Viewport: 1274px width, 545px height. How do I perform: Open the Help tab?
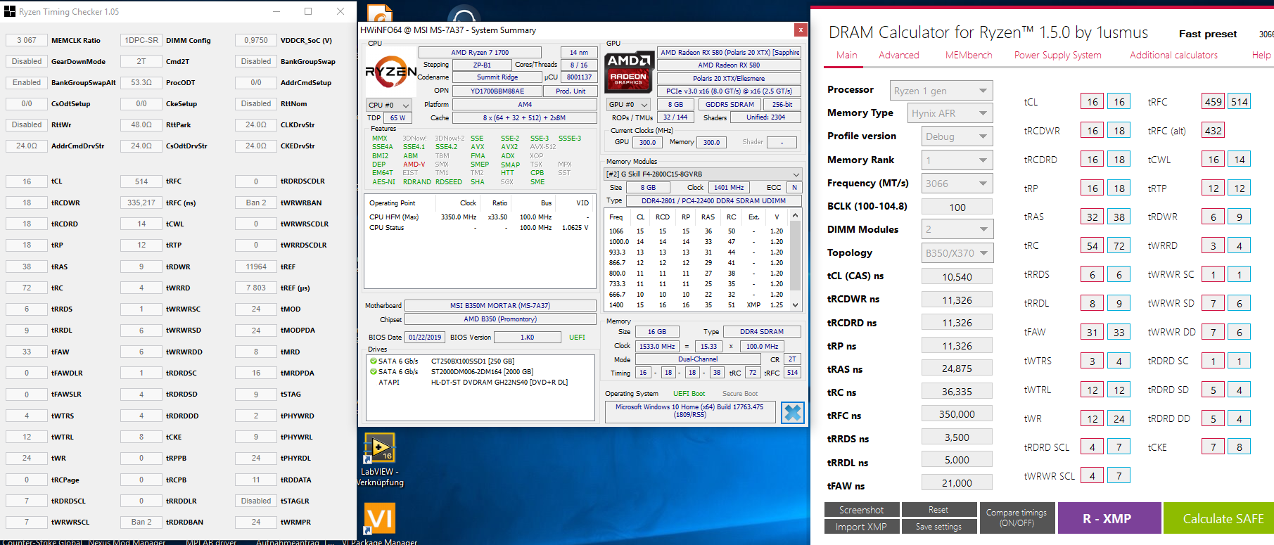tap(1261, 55)
